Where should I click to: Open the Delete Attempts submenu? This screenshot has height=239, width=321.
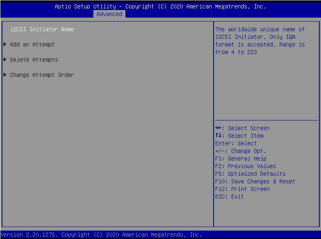click(x=34, y=60)
